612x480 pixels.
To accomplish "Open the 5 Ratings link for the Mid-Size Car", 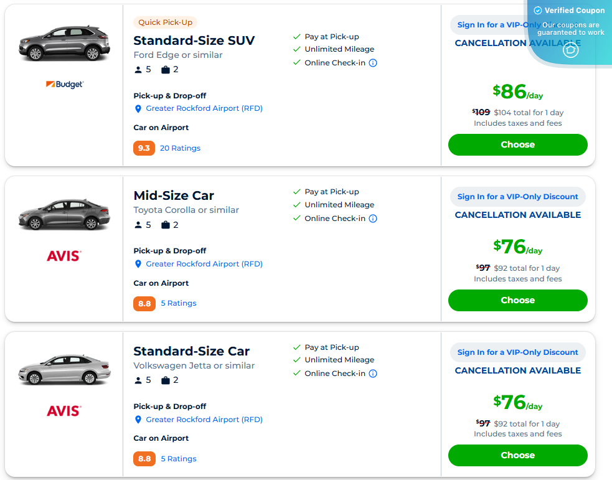I will point(178,303).
